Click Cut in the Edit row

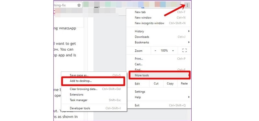[x=156, y=84]
